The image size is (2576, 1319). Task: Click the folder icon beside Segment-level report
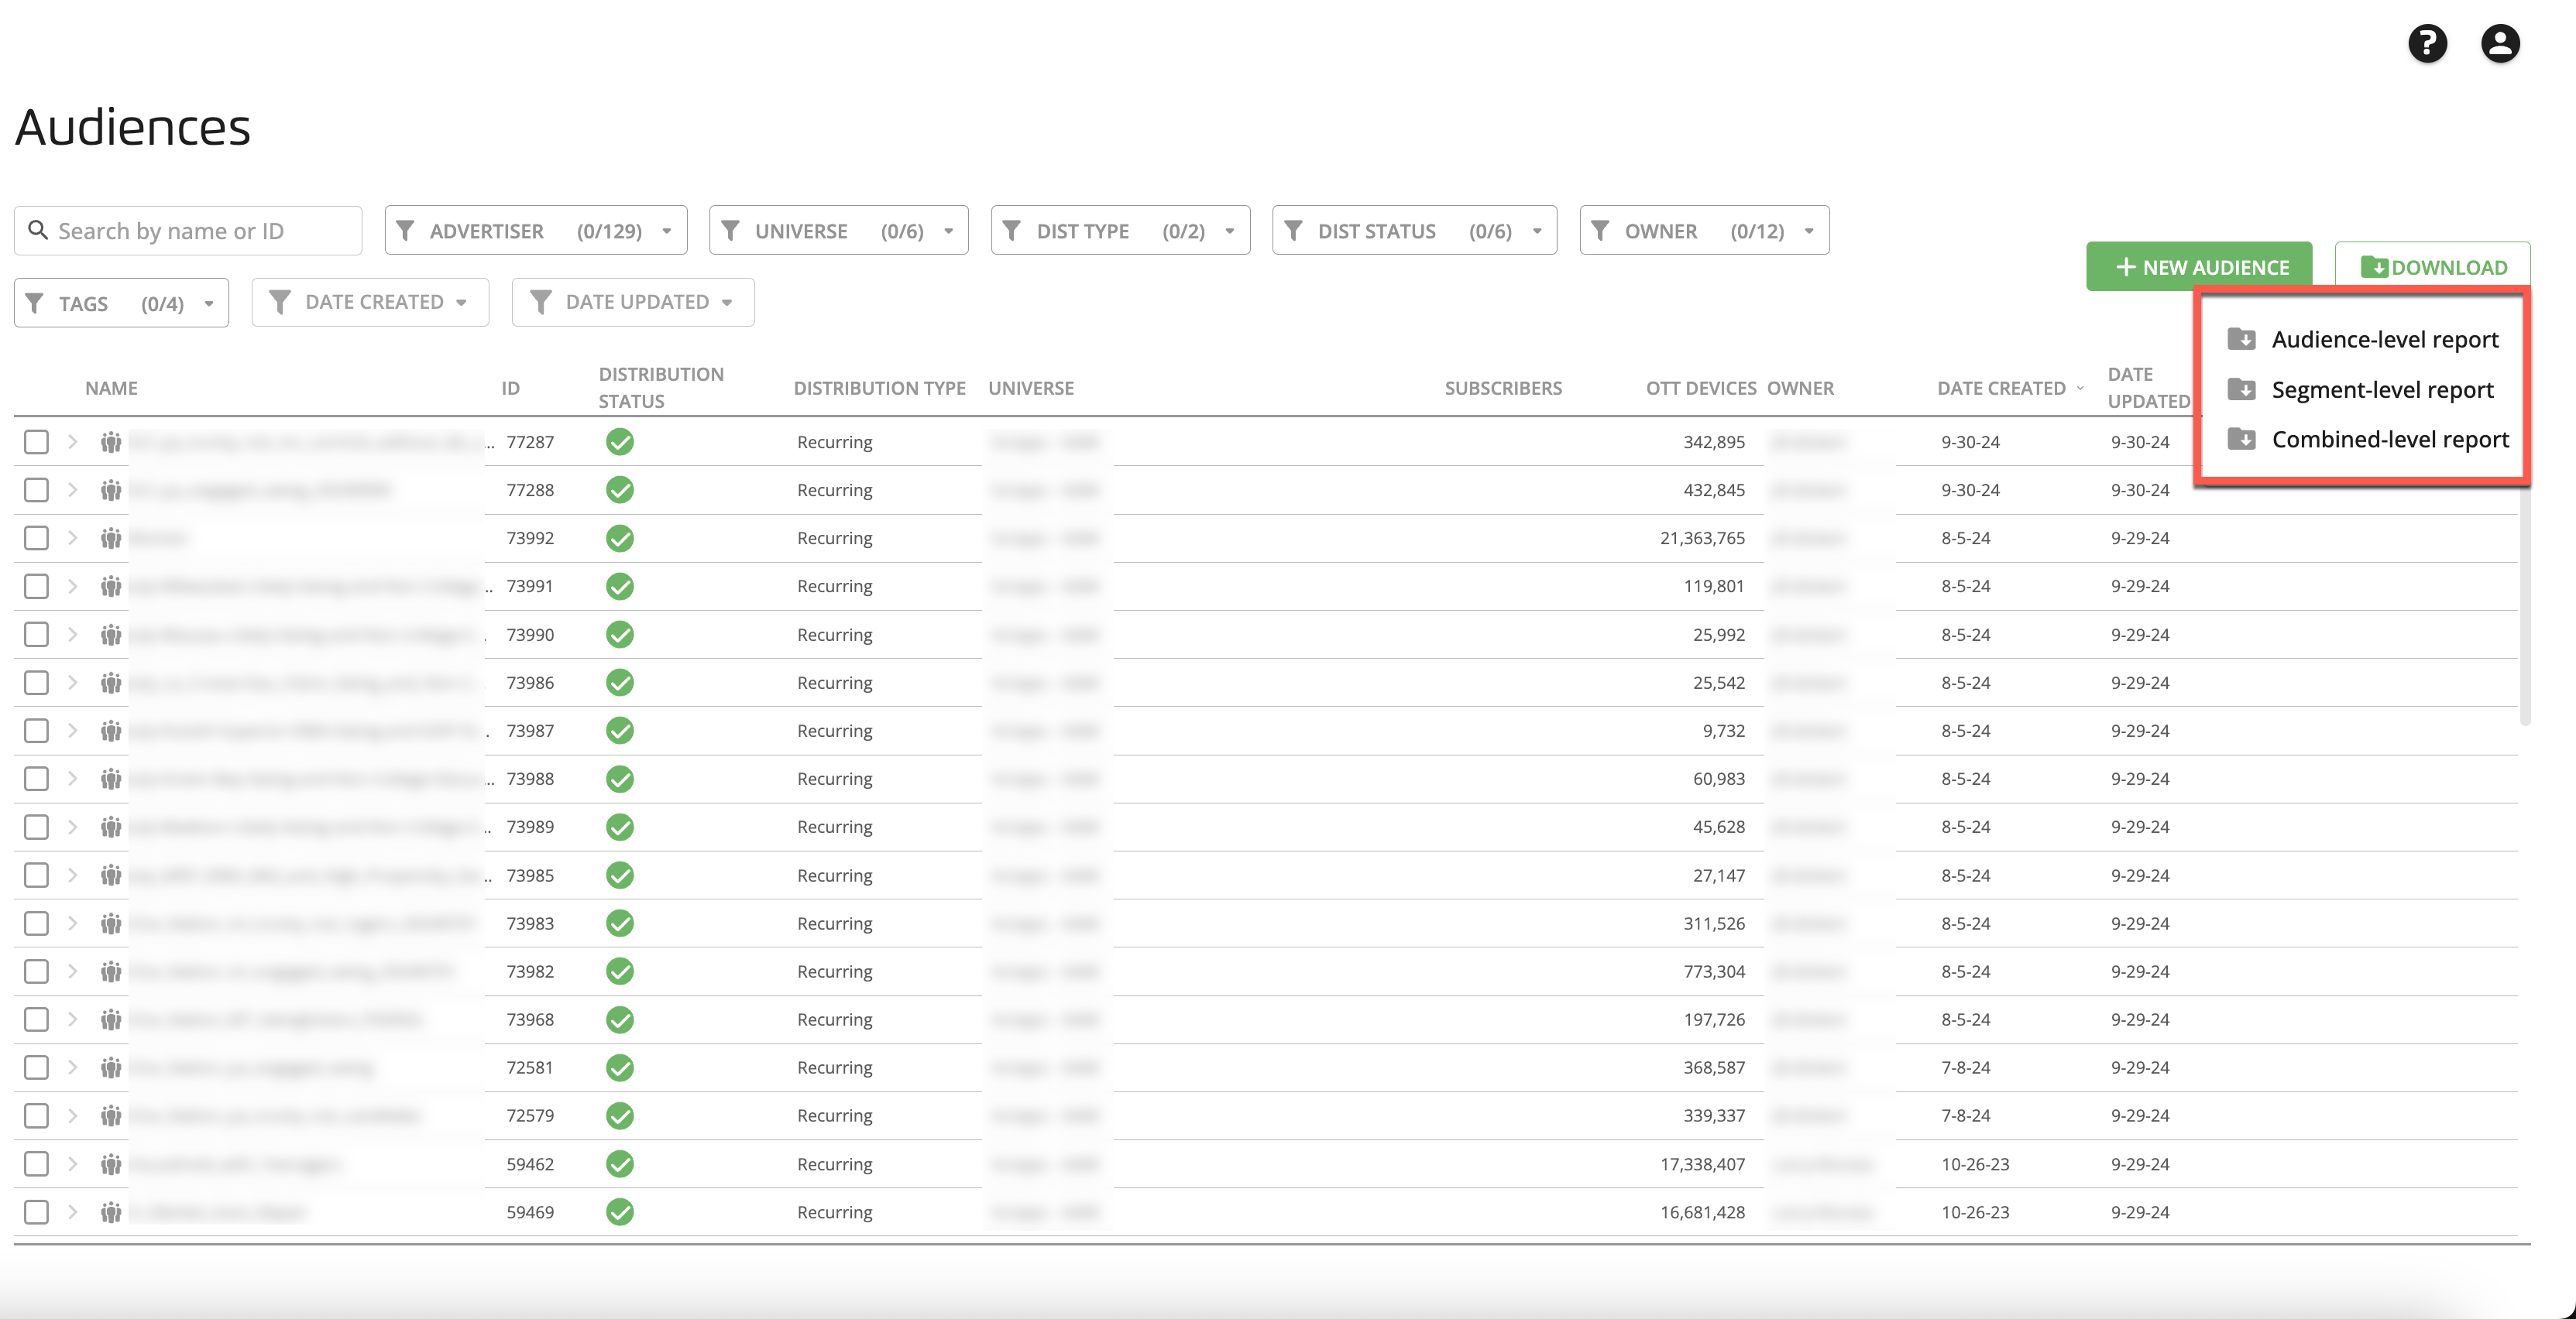pyautogui.click(x=2241, y=389)
